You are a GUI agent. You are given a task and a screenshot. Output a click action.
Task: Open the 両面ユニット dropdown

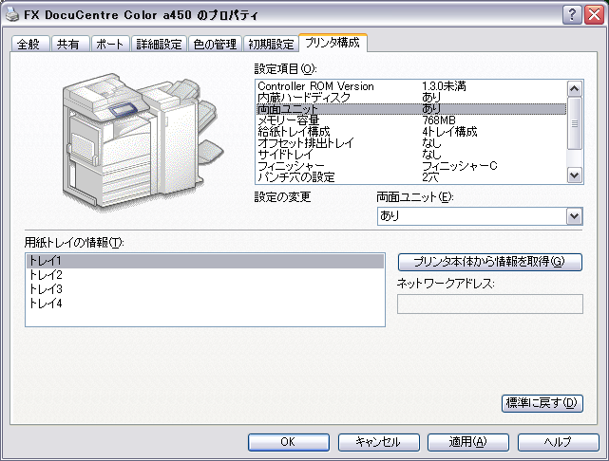point(573,216)
